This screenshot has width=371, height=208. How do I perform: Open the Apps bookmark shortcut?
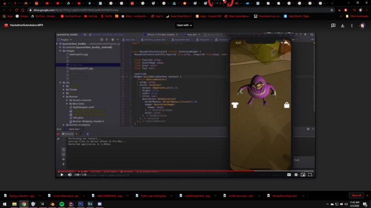click(7, 16)
